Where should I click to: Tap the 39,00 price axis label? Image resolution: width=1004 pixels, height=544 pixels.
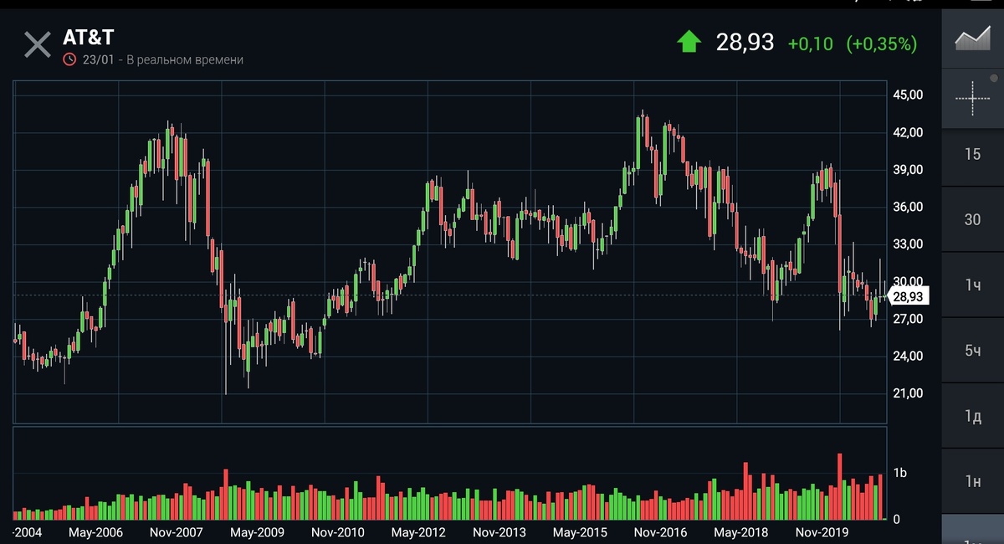pyautogui.click(x=908, y=170)
